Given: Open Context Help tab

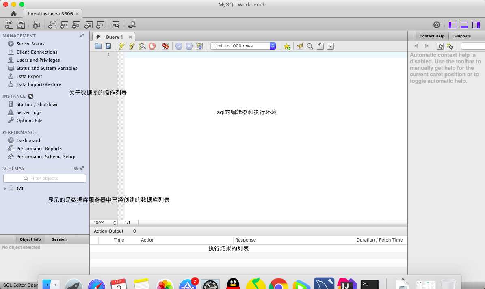Looking at the screenshot, I should coord(432,36).
